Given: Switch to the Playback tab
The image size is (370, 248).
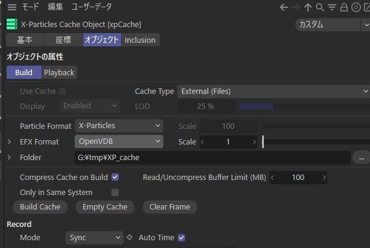Looking at the screenshot, I should [59, 72].
